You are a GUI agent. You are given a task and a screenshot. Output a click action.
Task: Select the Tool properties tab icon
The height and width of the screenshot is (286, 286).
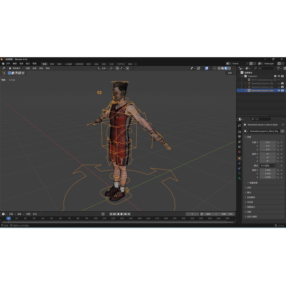click(x=239, y=125)
